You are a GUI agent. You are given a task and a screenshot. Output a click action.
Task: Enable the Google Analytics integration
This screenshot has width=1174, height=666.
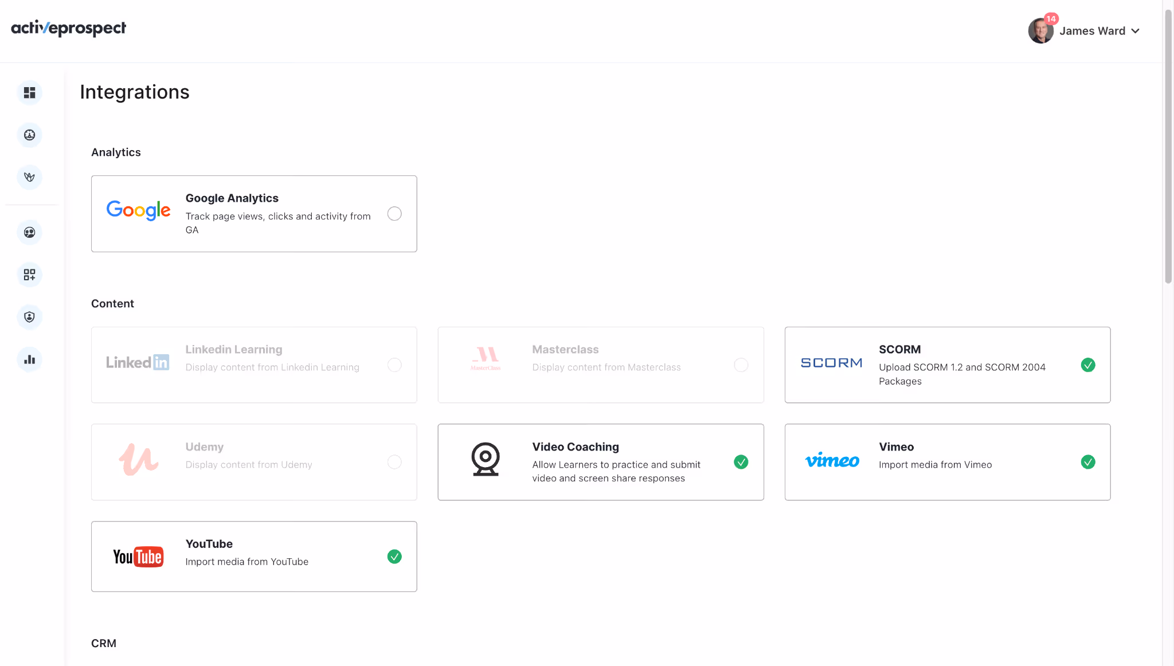pos(394,213)
